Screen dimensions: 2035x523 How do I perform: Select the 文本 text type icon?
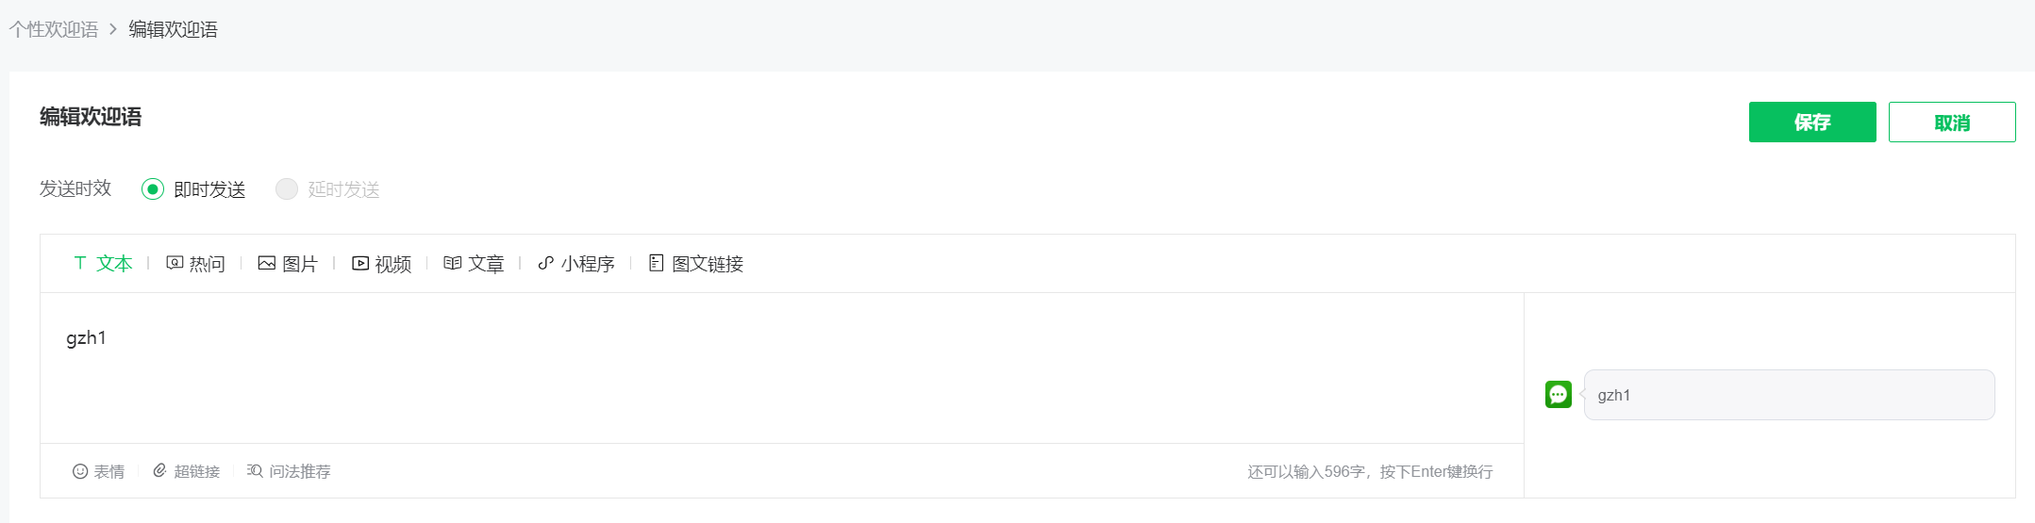point(80,263)
